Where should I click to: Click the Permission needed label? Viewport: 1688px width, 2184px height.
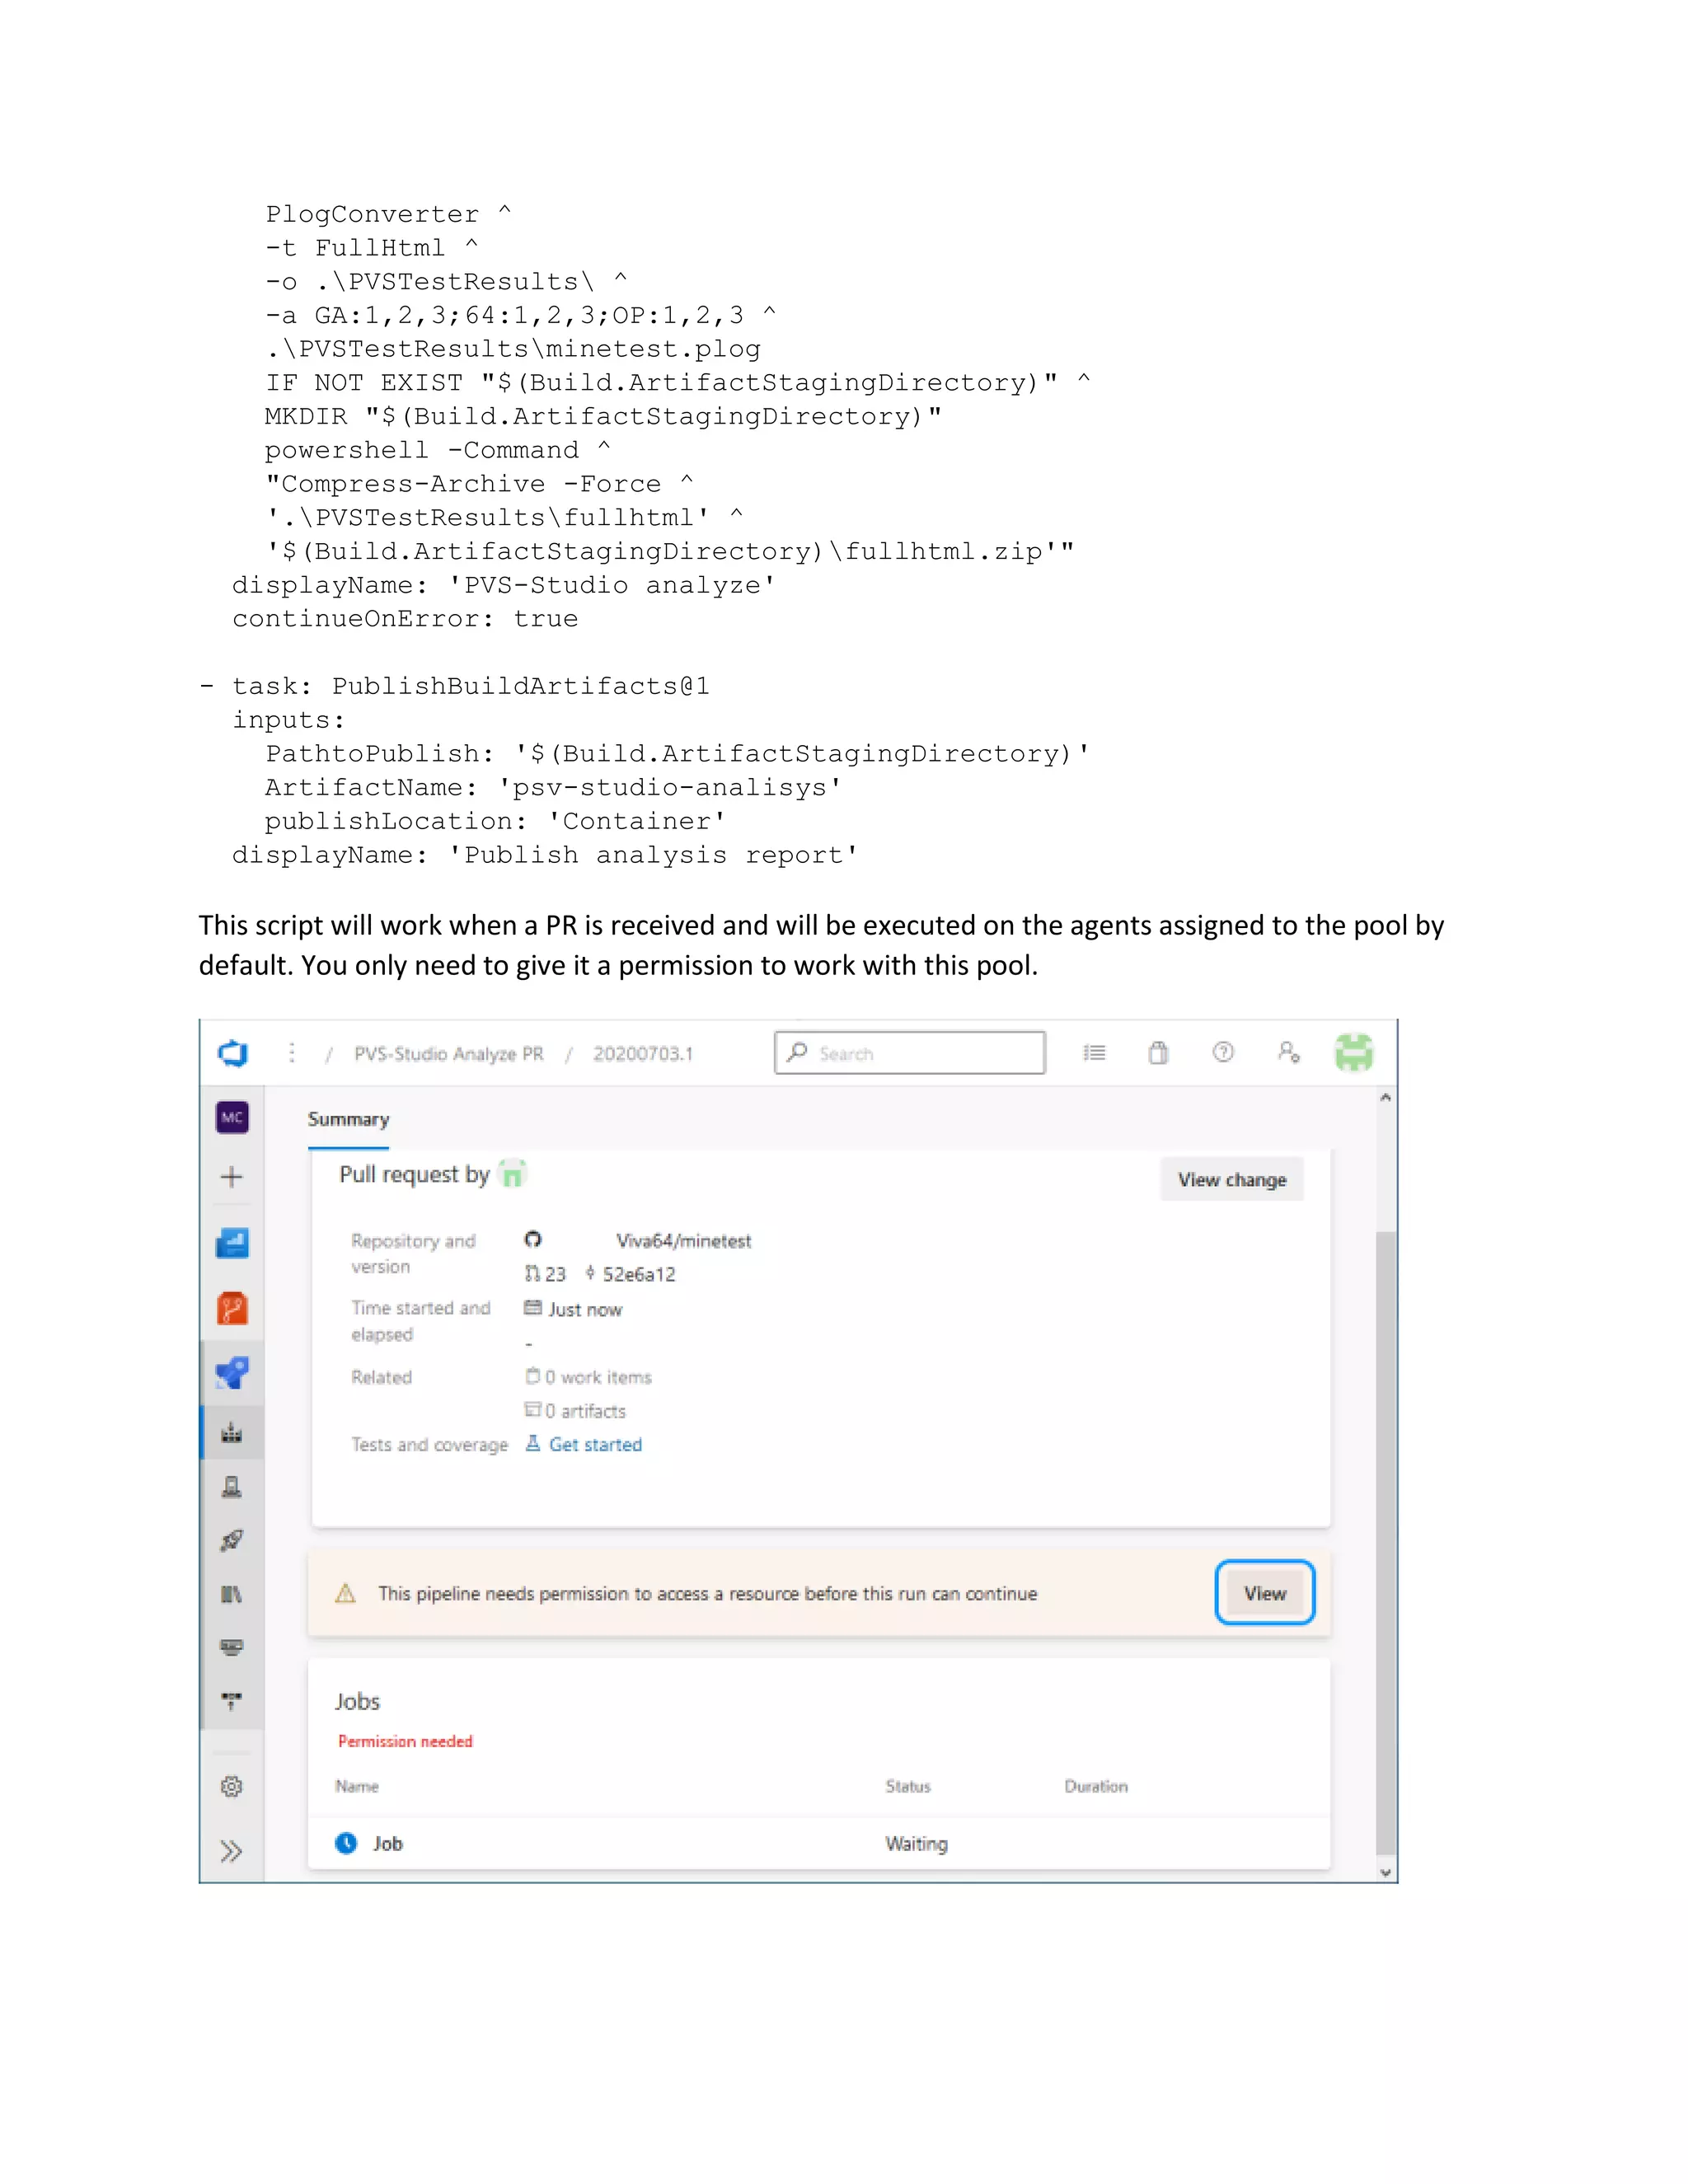tap(405, 1741)
